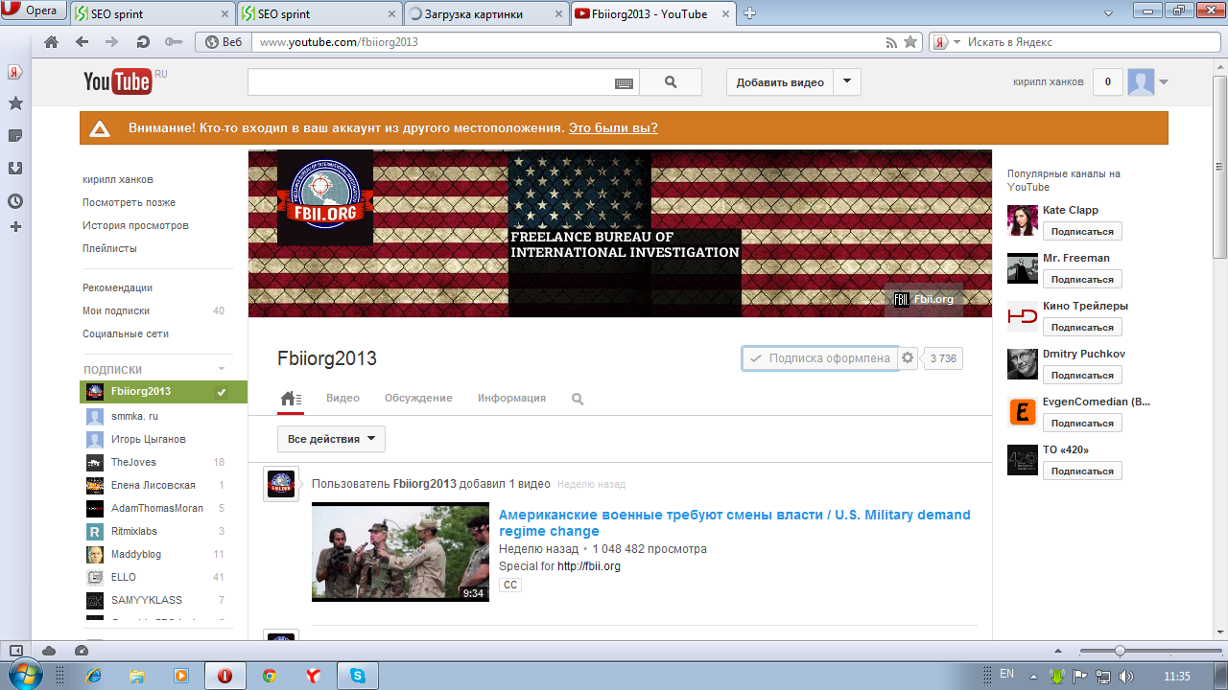Expand the arrow next to Добавить видео
This screenshot has width=1228, height=690.
click(x=847, y=82)
